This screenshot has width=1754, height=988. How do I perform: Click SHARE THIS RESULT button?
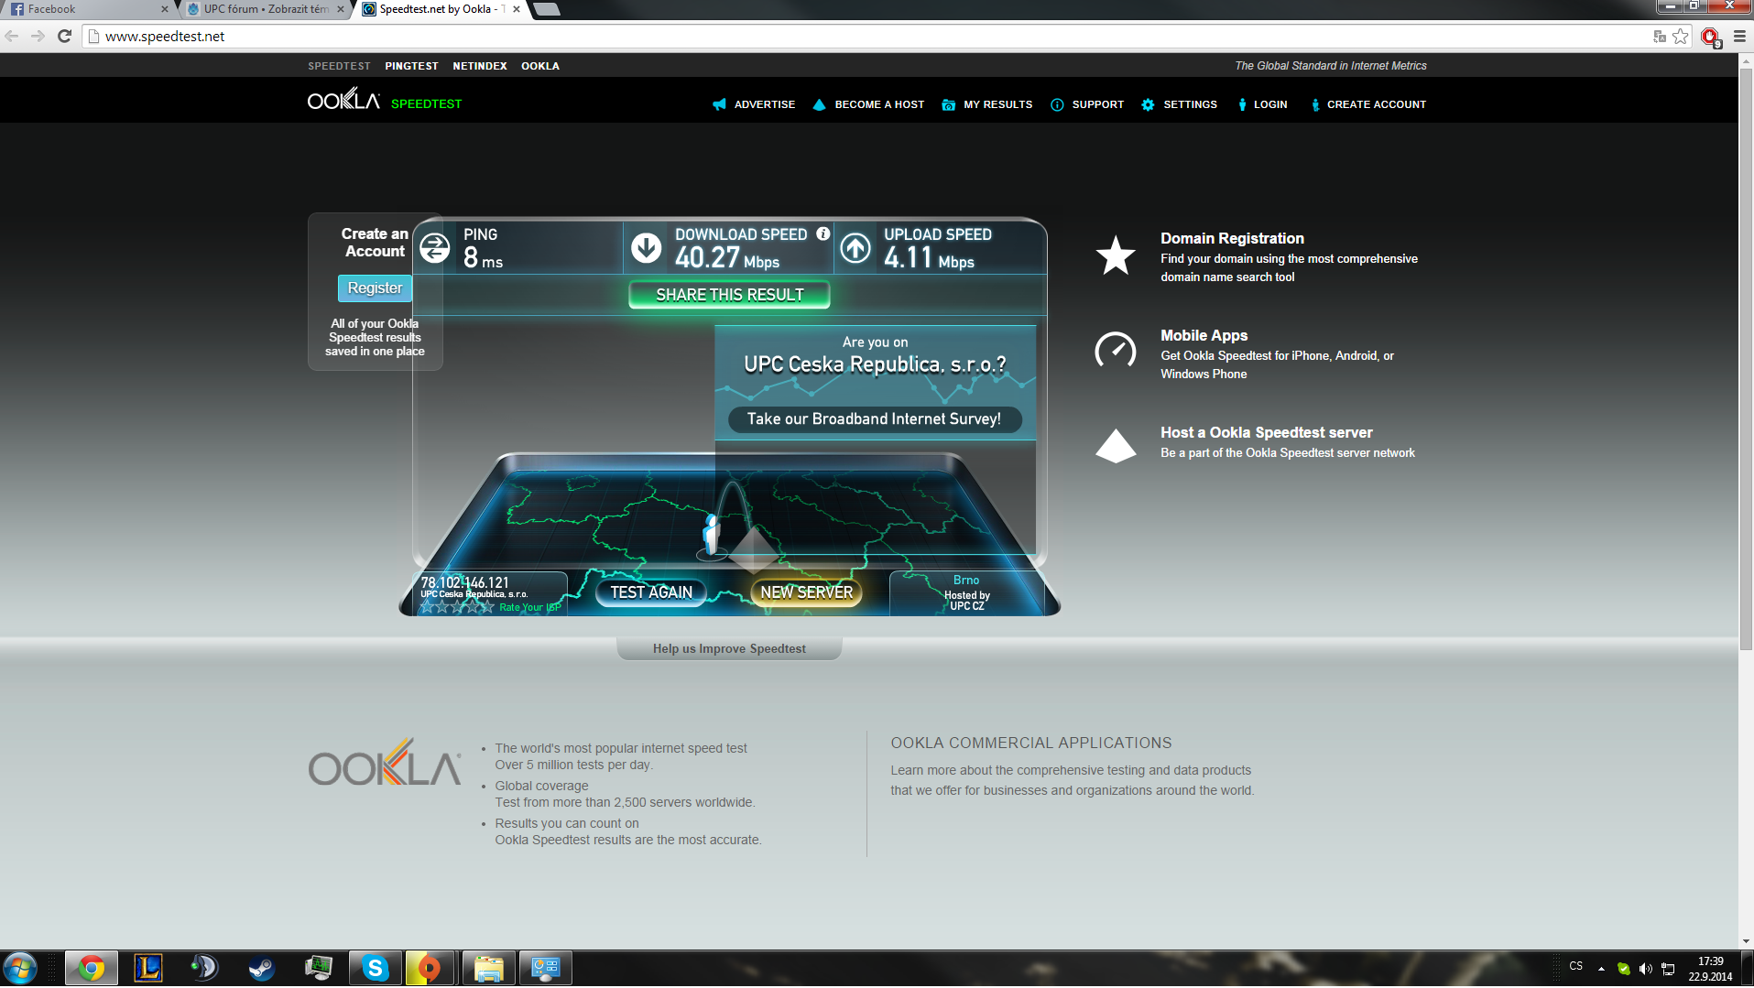[x=729, y=295]
